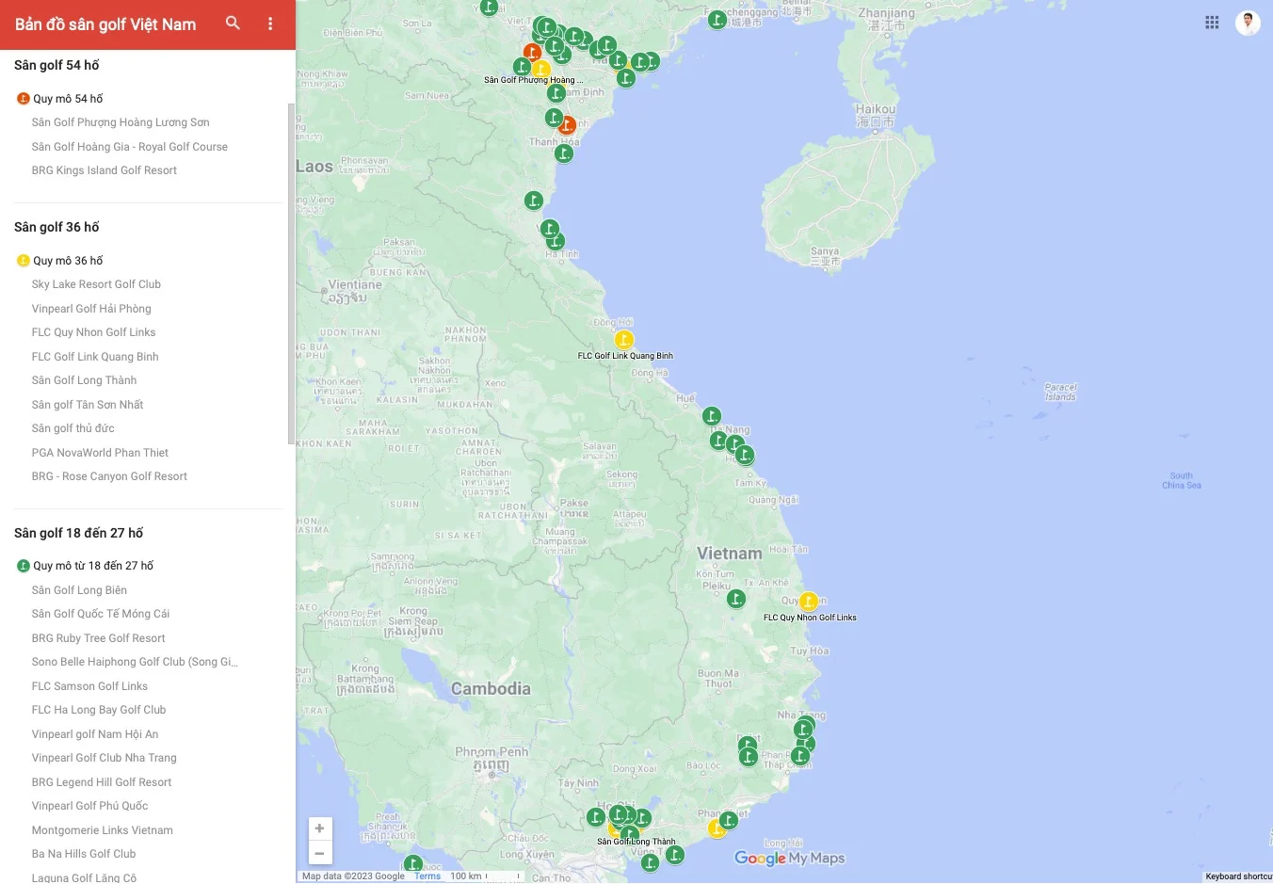Select BRG Kings Island Golf Resort

point(105,170)
